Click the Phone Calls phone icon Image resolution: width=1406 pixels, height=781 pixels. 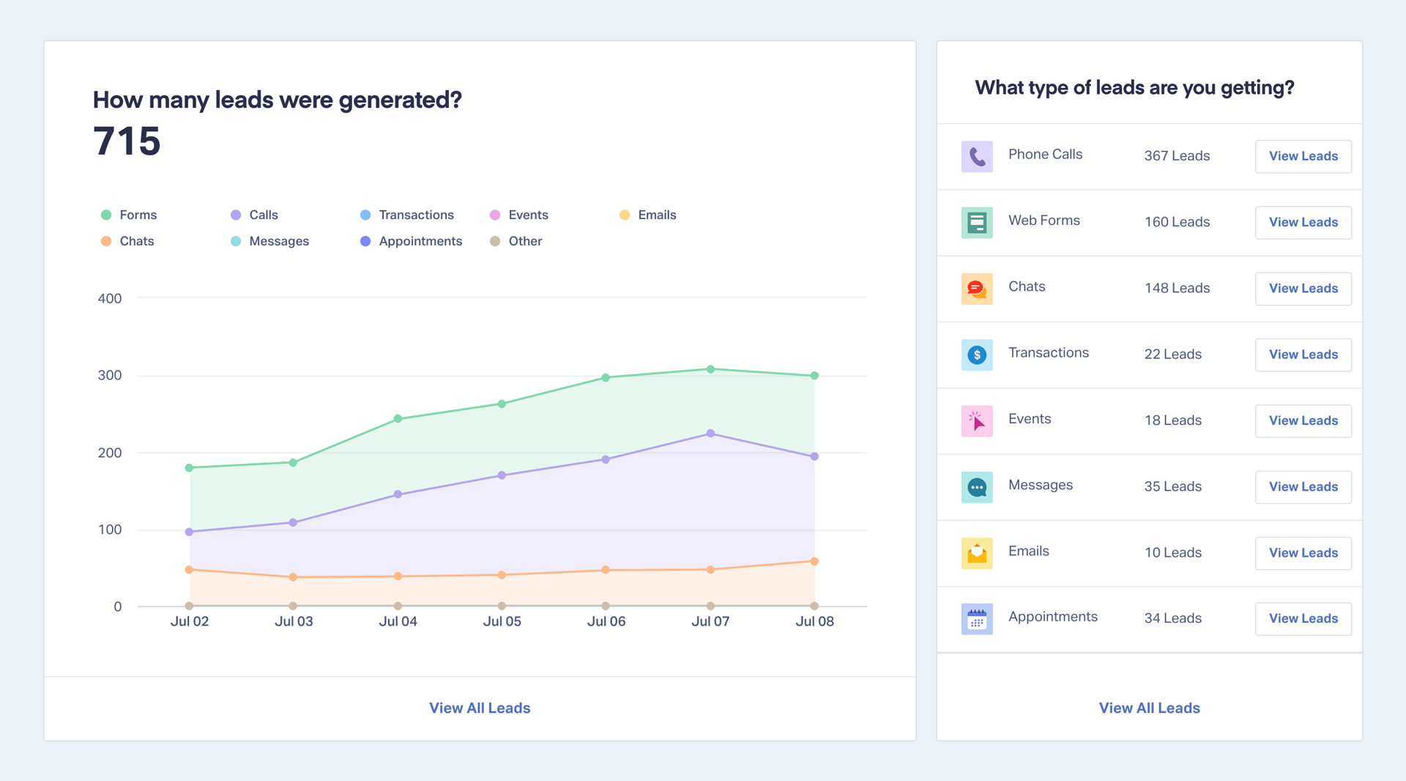tap(976, 156)
